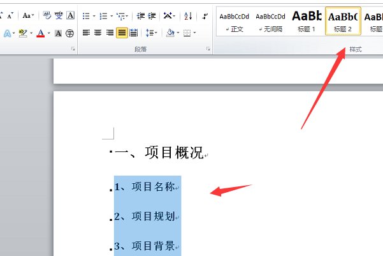
Task: Toggle the Character Shading icon
Action: click(x=58, y=33)
